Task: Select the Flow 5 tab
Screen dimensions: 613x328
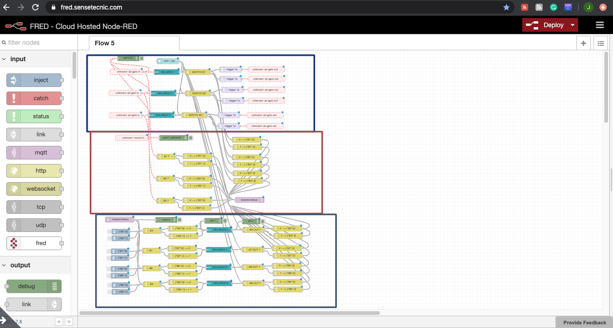Action: pos(133,43)
